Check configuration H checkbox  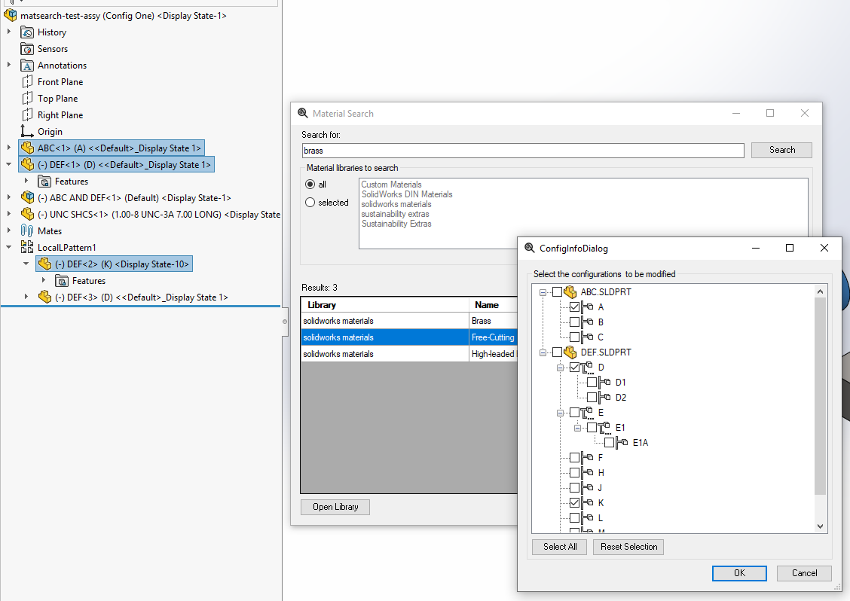coord(575,473)
